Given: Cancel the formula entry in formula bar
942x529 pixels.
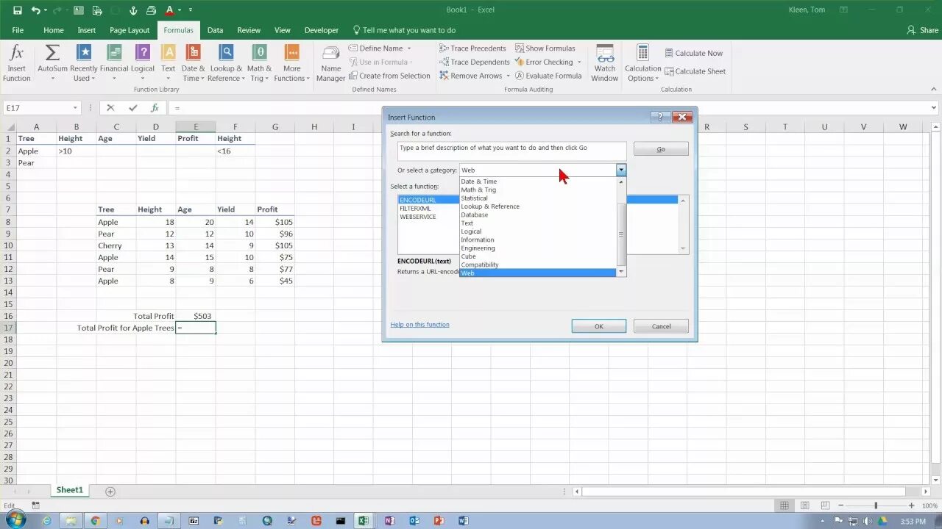Looking at the screenshot, I should [x=110, y=108].
